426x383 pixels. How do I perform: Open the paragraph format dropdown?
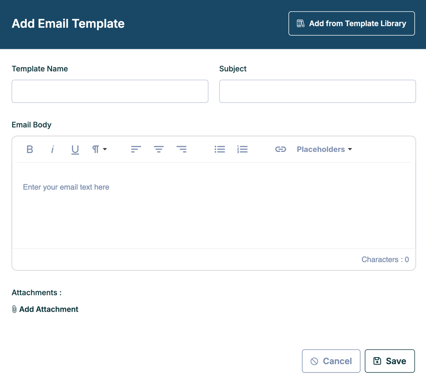pyautogui.click(x=99, y=149)
